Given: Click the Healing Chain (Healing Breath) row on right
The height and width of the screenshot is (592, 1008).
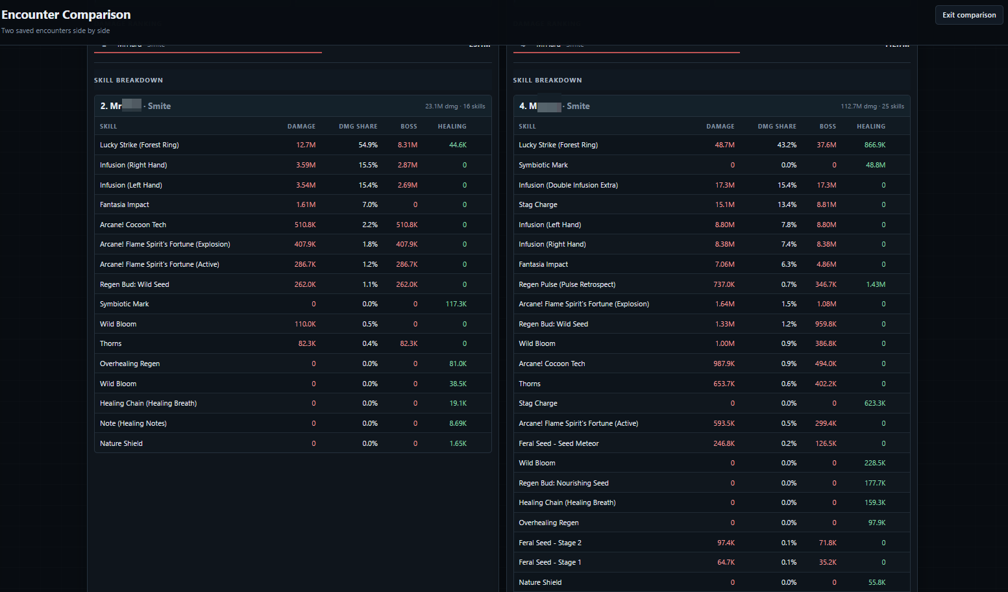Looking at the screenshot, I should point(711,502).
